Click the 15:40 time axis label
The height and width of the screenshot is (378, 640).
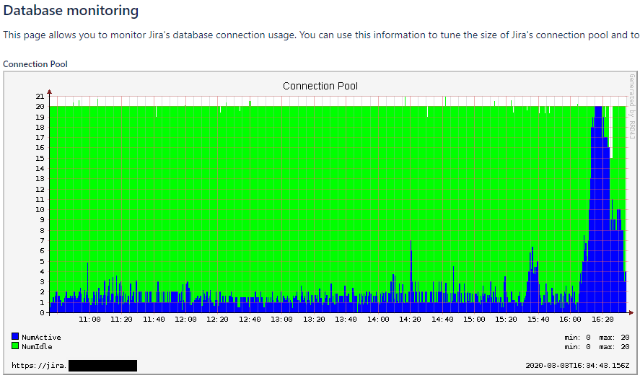[538, 320]
